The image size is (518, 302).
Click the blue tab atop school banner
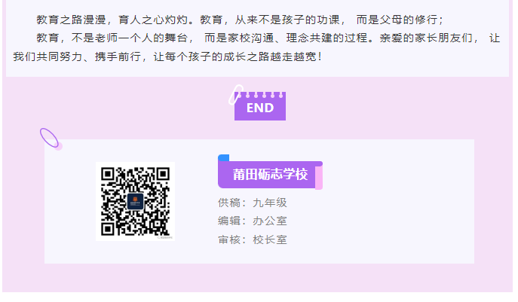224,157
